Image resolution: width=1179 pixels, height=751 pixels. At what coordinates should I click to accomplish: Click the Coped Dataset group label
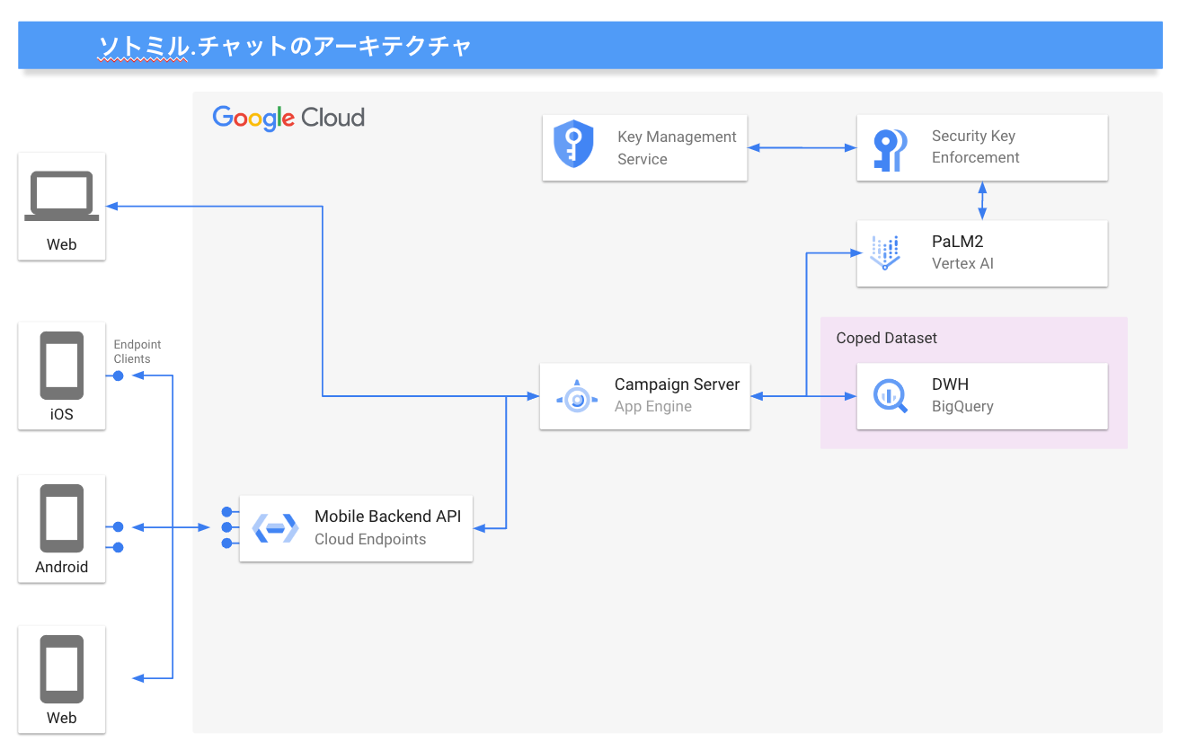(x=886, y=338)
